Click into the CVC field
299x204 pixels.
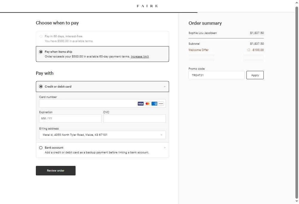(134, 119)
